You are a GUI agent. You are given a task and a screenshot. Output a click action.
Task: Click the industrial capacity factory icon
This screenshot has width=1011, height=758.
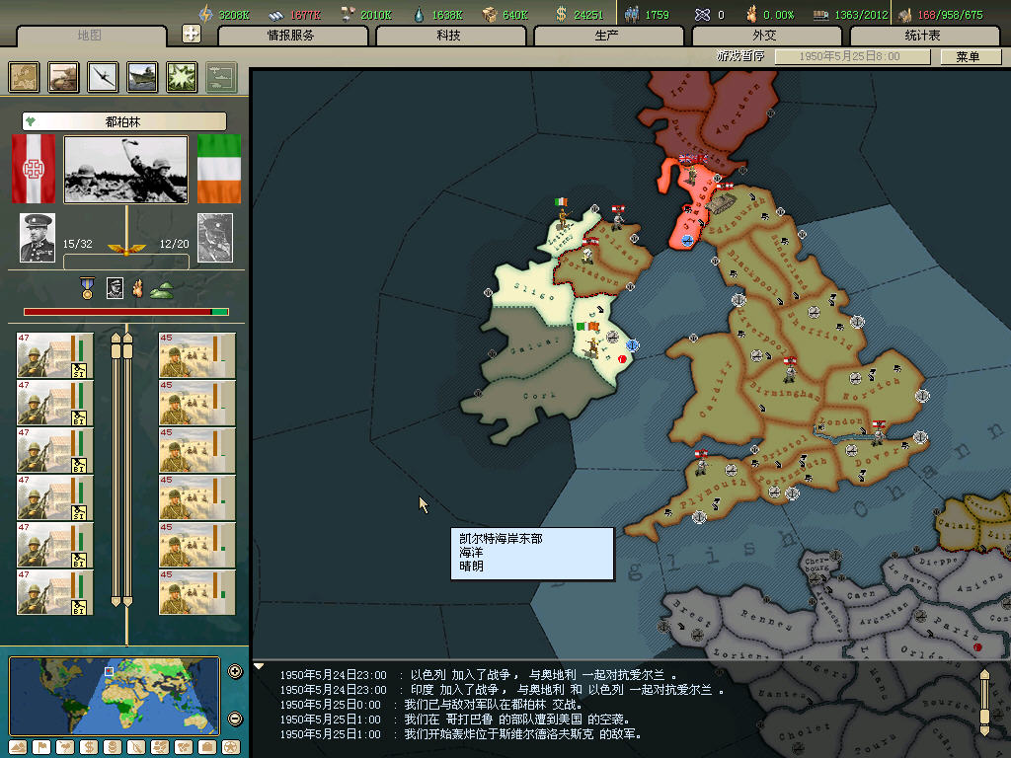pyautogui.click(x=905, y=14)
